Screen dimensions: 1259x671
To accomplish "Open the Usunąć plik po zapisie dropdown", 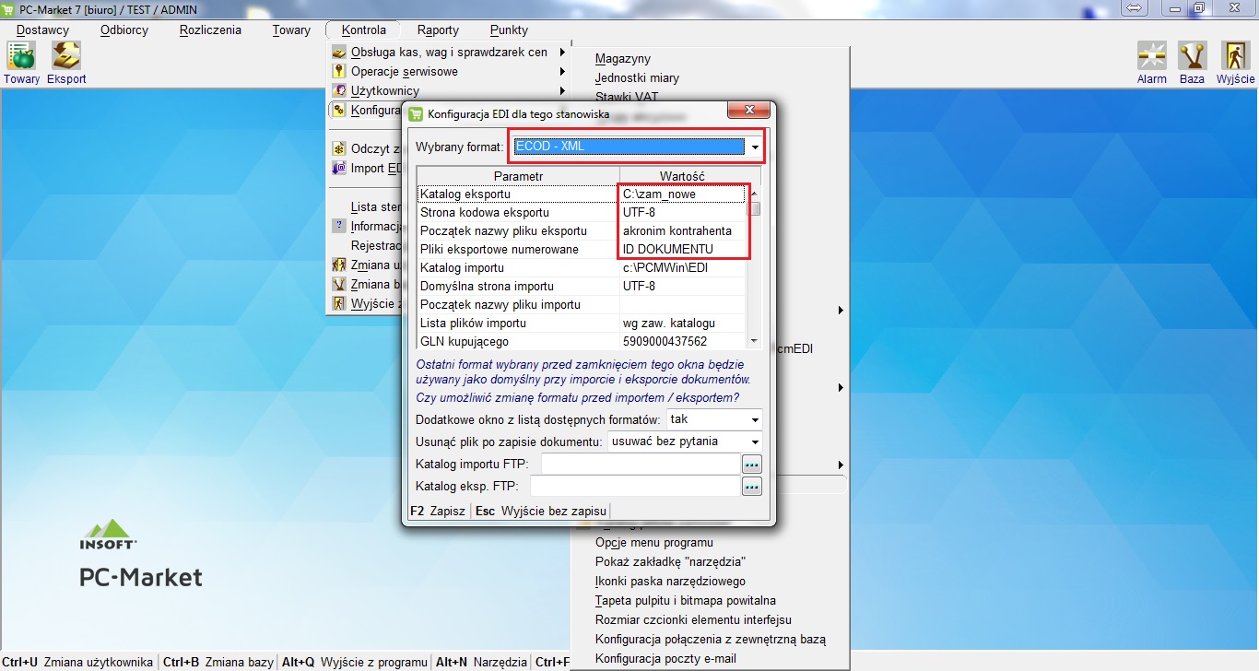I will point(754,441).
